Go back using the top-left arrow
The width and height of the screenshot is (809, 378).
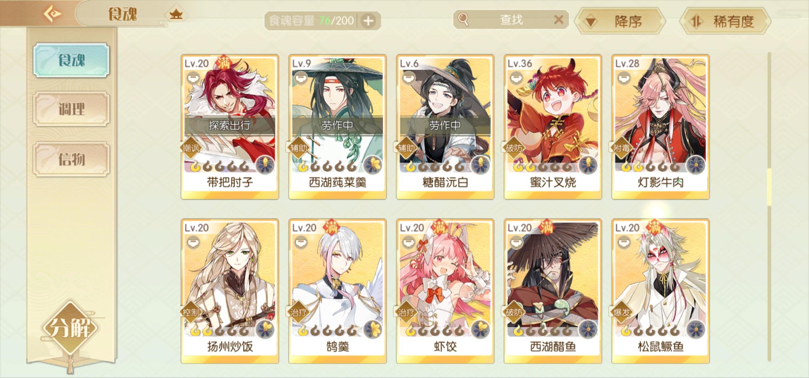(x=53, y=14)
